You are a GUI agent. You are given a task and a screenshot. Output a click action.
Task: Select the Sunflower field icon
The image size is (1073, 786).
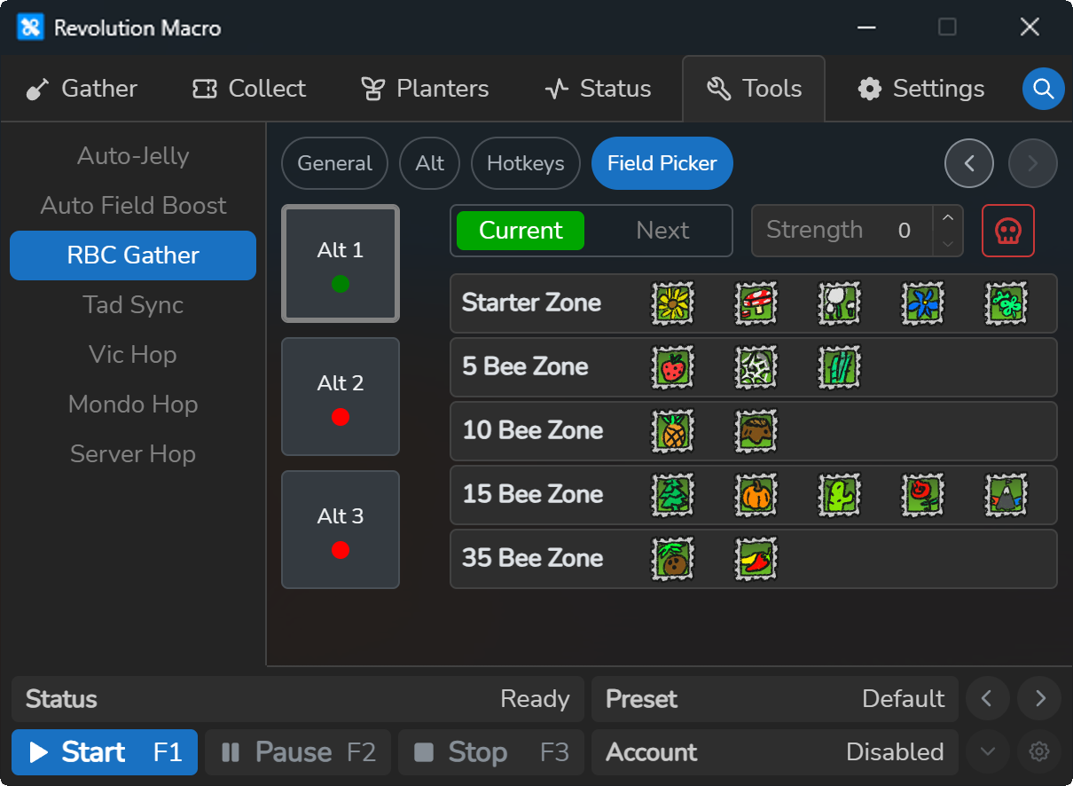pyautogui.click(x=673, y=303)
